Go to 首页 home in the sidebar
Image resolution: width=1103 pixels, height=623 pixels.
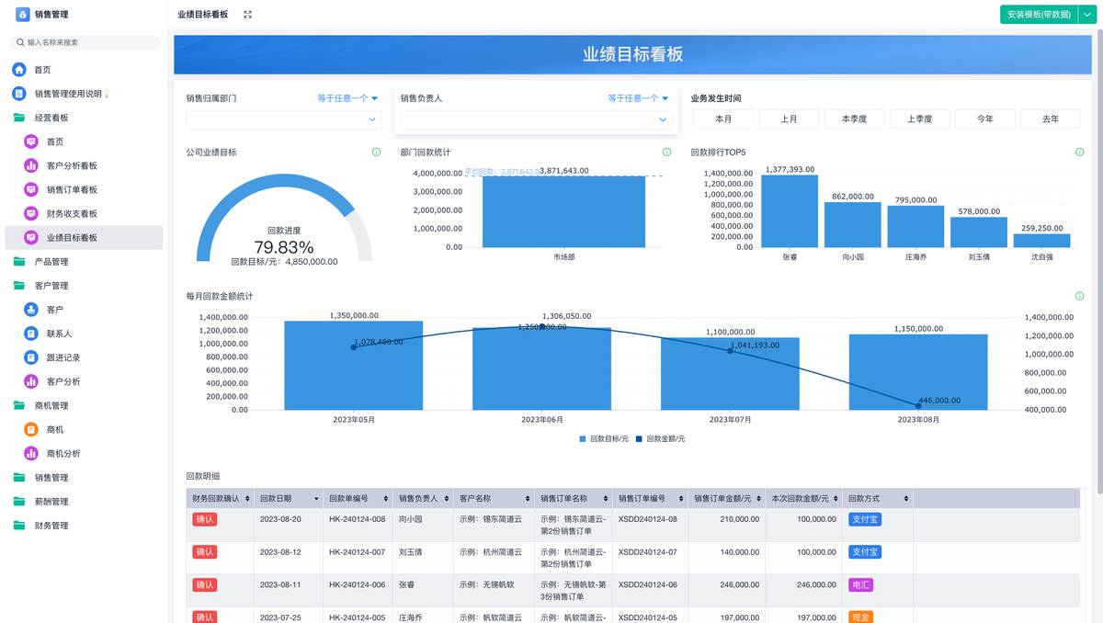coord(42,70)
